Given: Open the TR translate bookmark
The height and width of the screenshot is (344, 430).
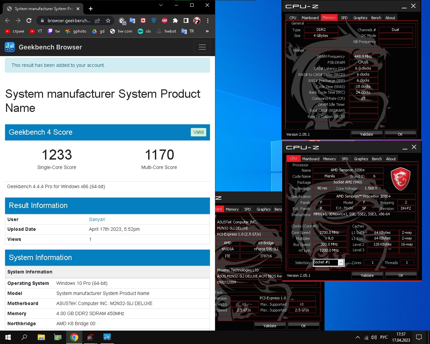Looking at the screenshot, I should point(188,31).
